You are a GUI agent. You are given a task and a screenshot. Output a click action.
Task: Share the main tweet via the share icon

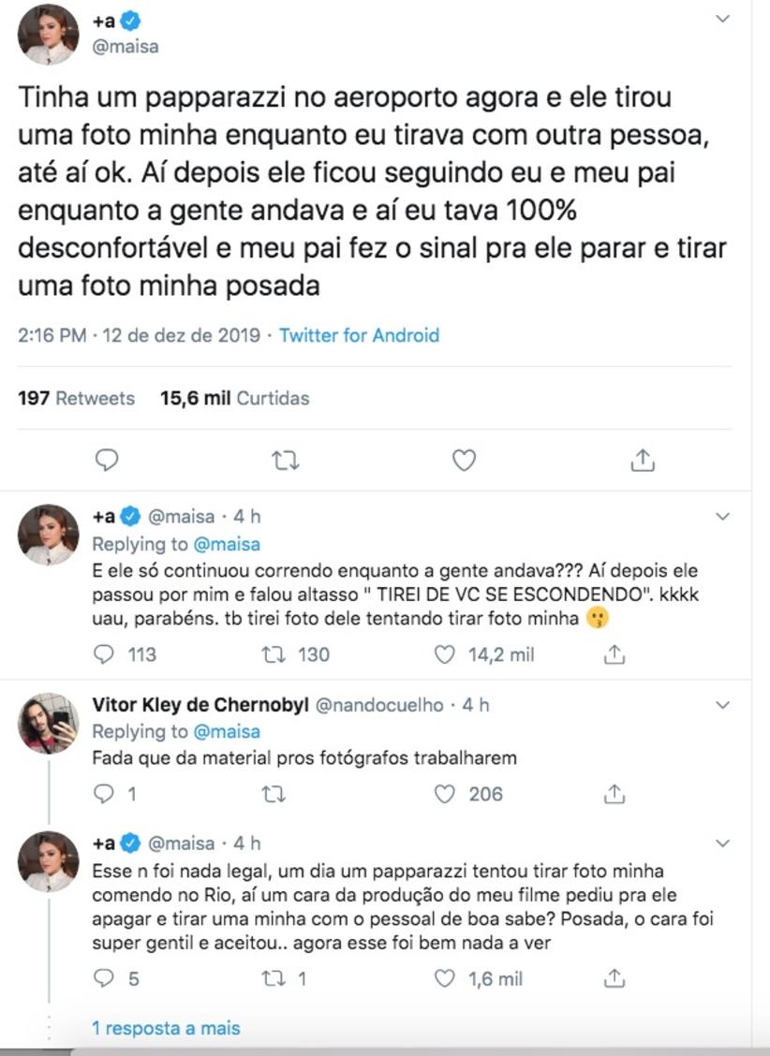[643, 460]
